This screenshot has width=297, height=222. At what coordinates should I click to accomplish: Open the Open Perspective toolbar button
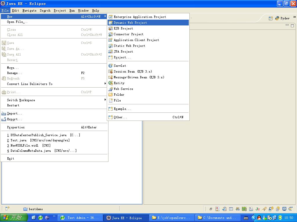271,18
